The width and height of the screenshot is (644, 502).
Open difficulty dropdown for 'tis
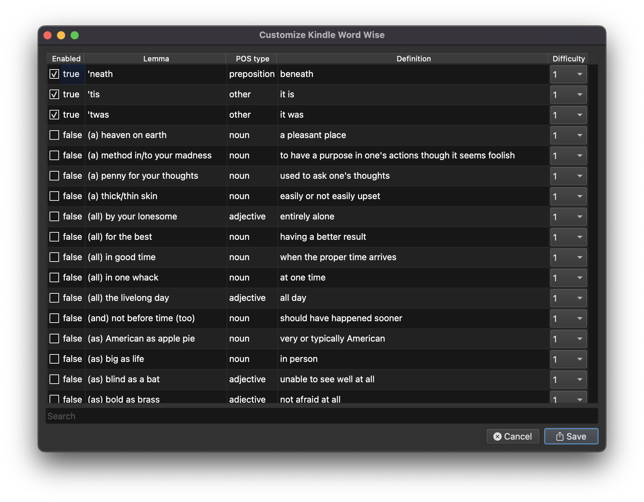coord(568,95)
